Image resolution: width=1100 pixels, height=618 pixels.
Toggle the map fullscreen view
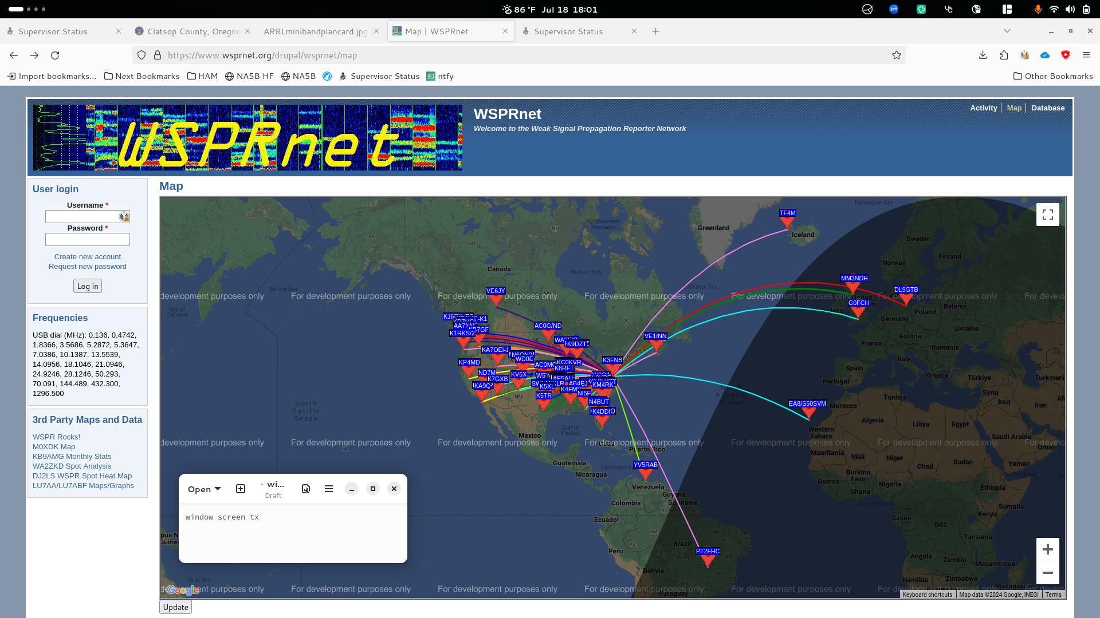click(x=1048, y=215)
